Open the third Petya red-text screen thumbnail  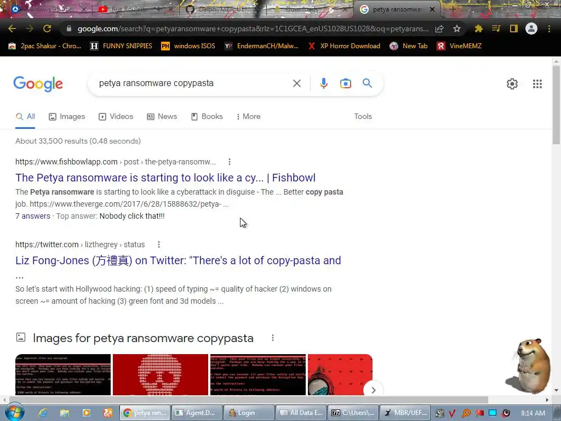pyautogui.click(x=258, y=375)
